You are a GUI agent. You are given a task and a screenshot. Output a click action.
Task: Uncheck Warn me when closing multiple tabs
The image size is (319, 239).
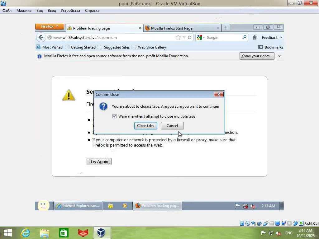114,116
